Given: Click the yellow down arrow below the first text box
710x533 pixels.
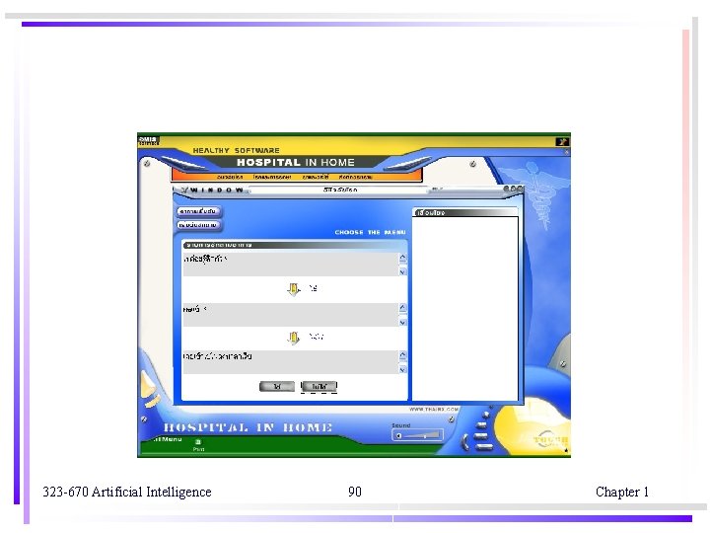Looking at the screenshot, I should [294, 288].
